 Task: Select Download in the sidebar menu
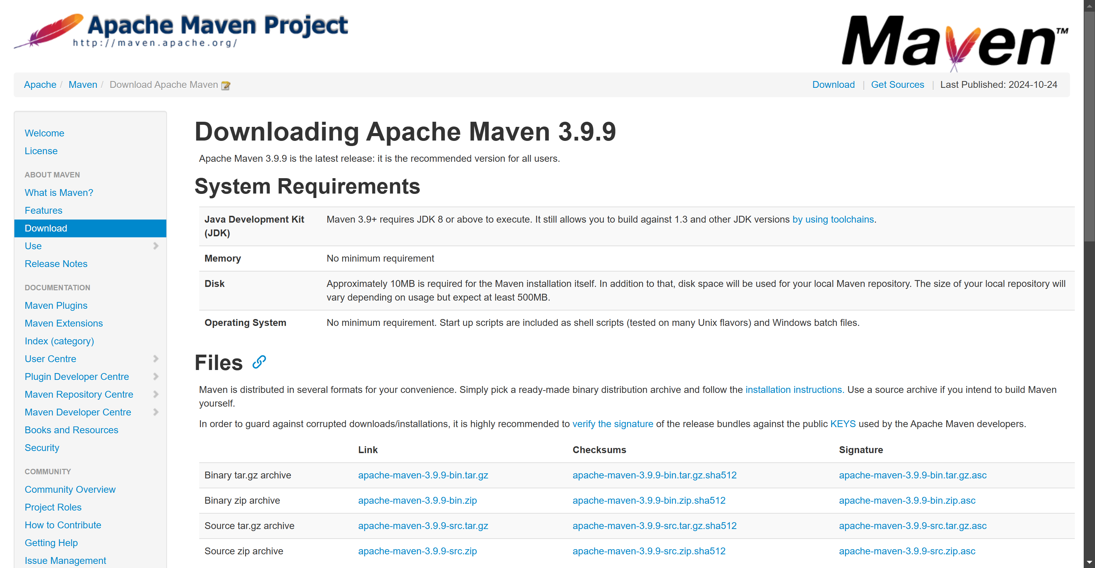pyautogui.click(x=46, y=228)
